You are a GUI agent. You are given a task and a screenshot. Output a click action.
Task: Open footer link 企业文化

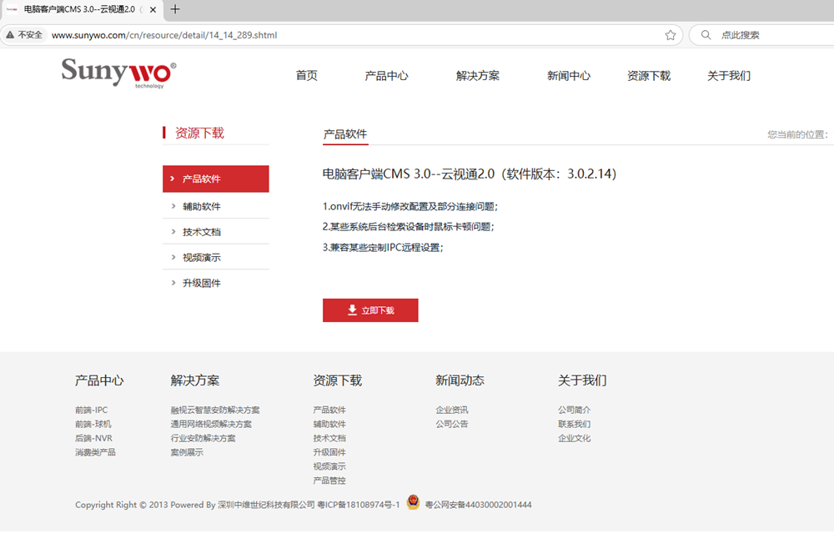pos(575,438)
